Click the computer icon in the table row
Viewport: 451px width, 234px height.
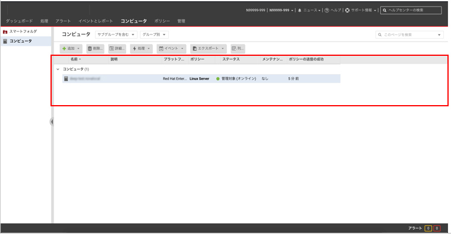(66, 79)
